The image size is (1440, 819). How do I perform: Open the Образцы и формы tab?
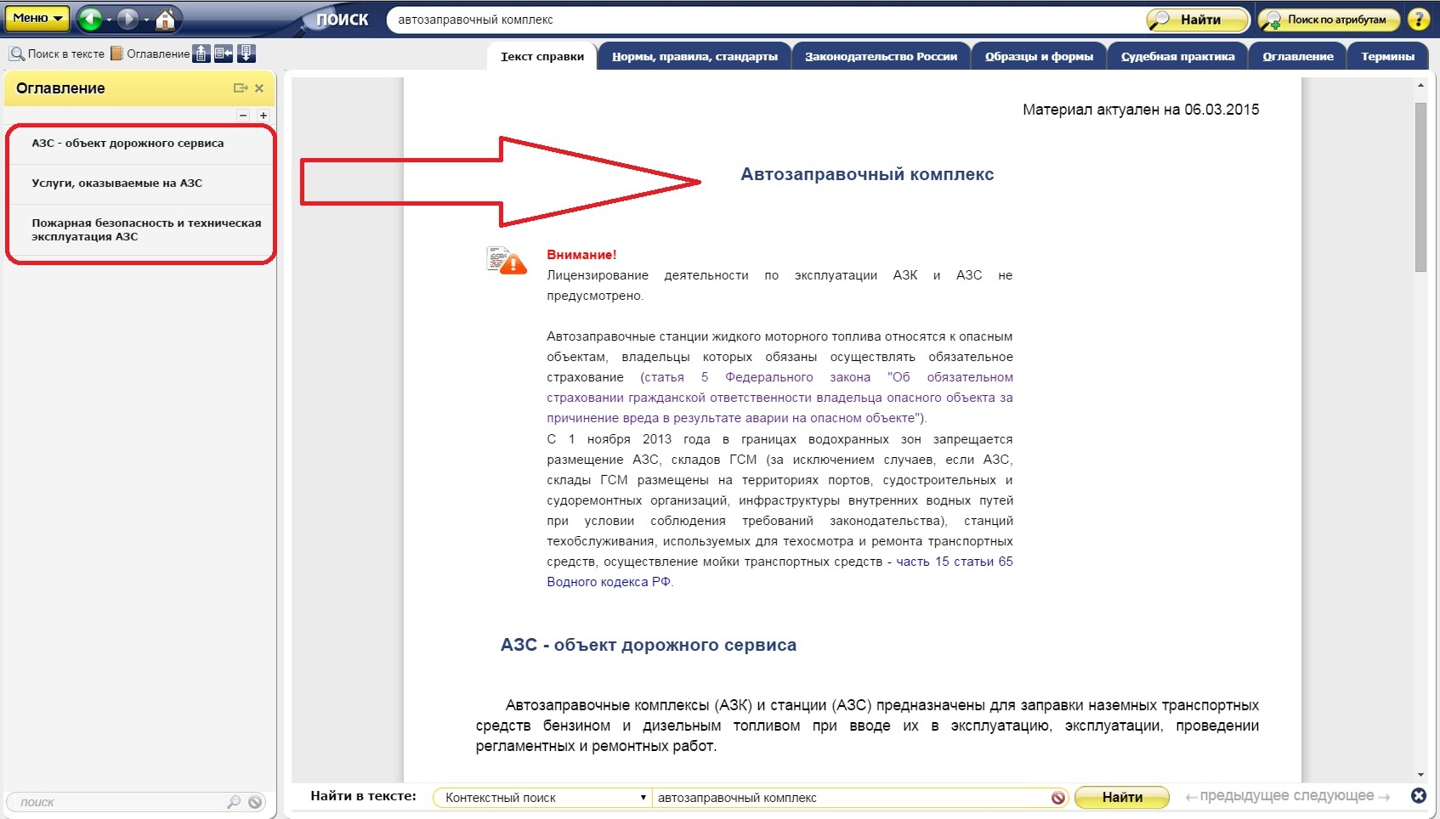(x=1039, y=56)
